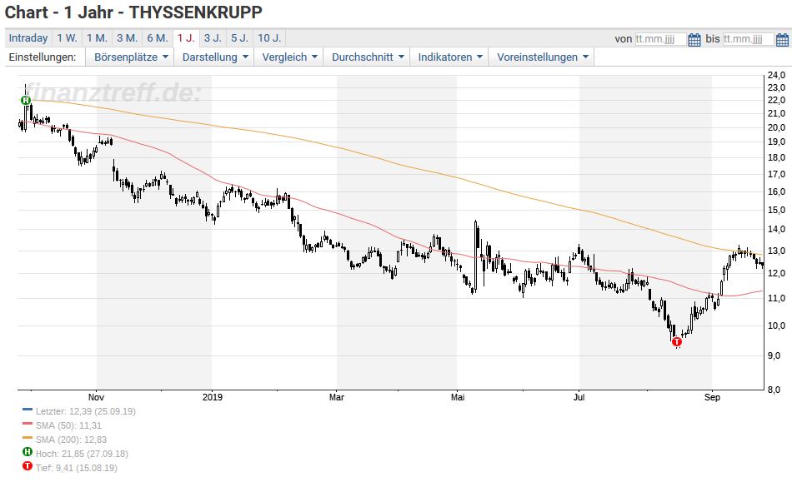792x482 pixels.
Task: Switch to the 10 J. chart range
Action: [269, 38]
